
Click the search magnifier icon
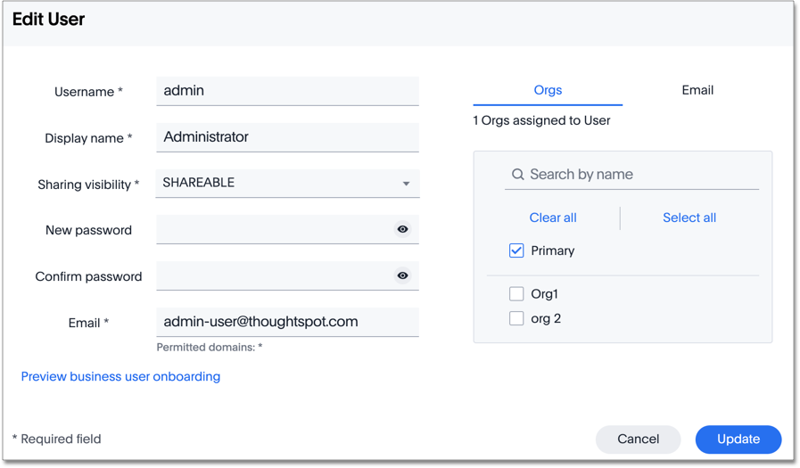coord(517,175)
